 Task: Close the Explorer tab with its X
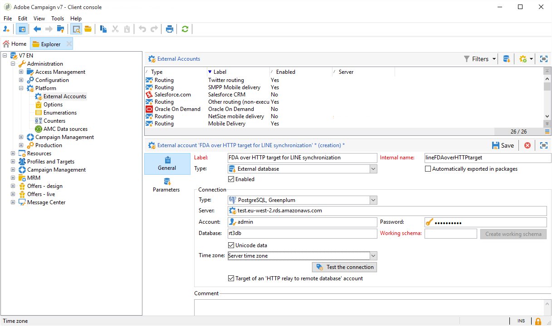click(x=69, y=44)
